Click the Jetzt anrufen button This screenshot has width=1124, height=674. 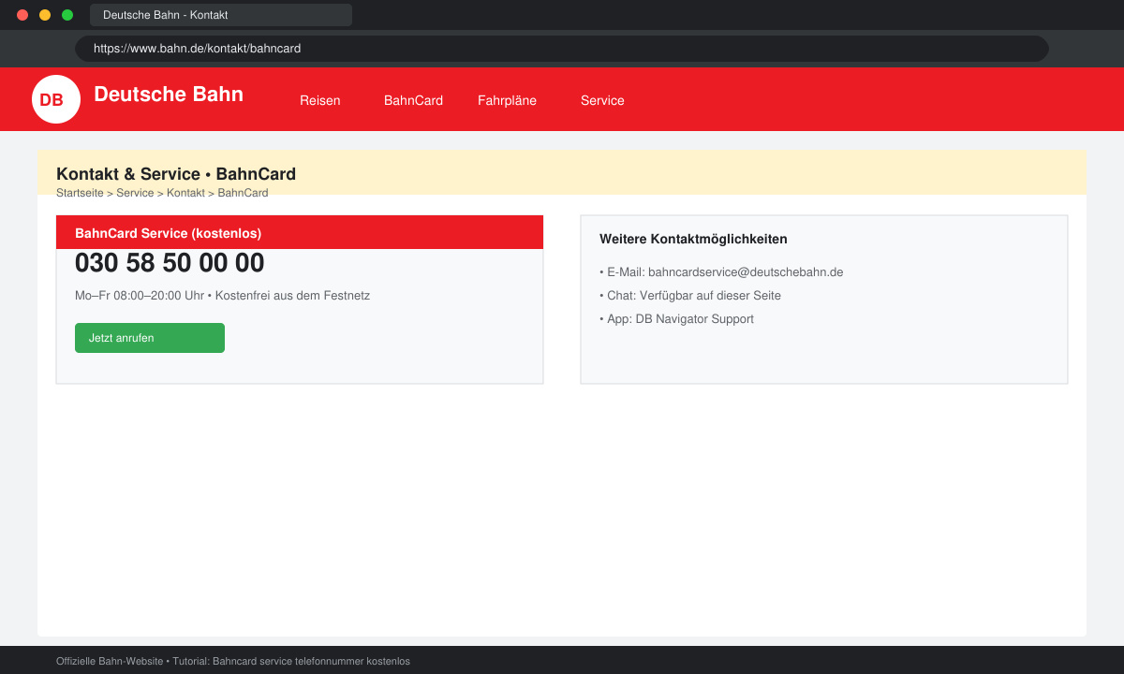(x=150, y=338)
